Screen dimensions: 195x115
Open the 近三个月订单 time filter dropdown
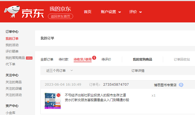click(x=59, y=70)
